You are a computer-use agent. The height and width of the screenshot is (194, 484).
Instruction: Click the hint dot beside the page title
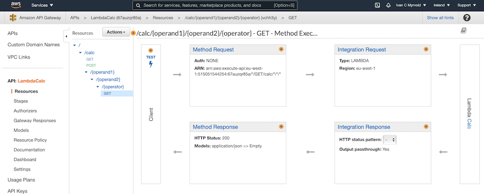point(133,33)
